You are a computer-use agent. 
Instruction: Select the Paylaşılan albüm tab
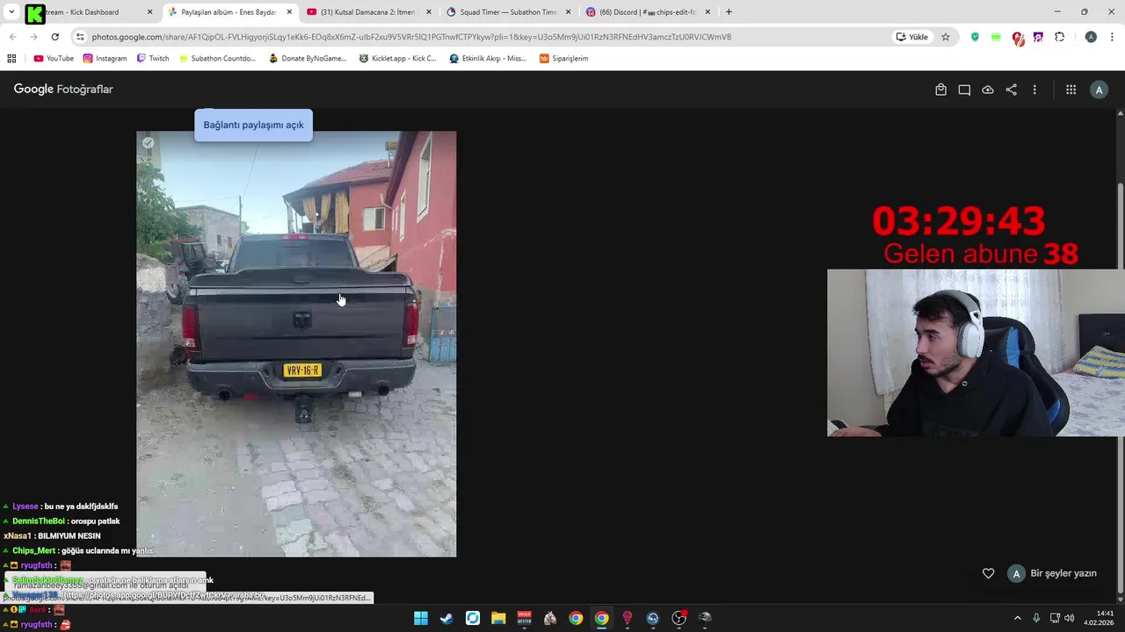coord(229,12)
